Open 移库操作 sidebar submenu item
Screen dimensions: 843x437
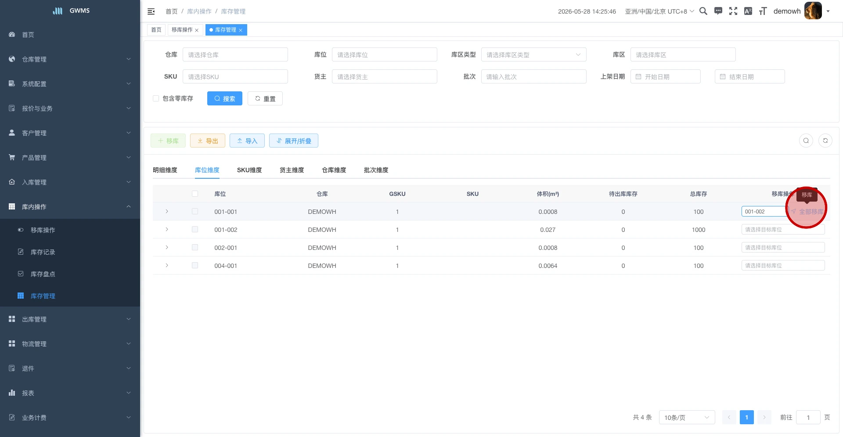70,230
